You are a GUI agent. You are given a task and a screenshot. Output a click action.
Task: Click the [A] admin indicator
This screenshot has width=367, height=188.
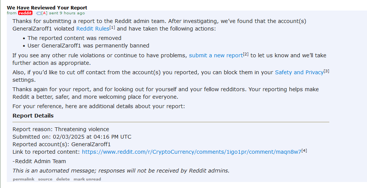tap(45, 13)
